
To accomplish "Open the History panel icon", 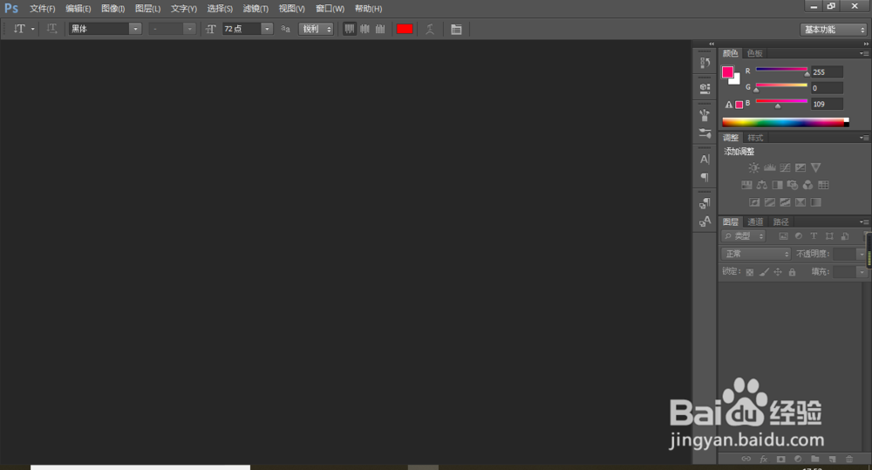I will [x=705, y=62].
